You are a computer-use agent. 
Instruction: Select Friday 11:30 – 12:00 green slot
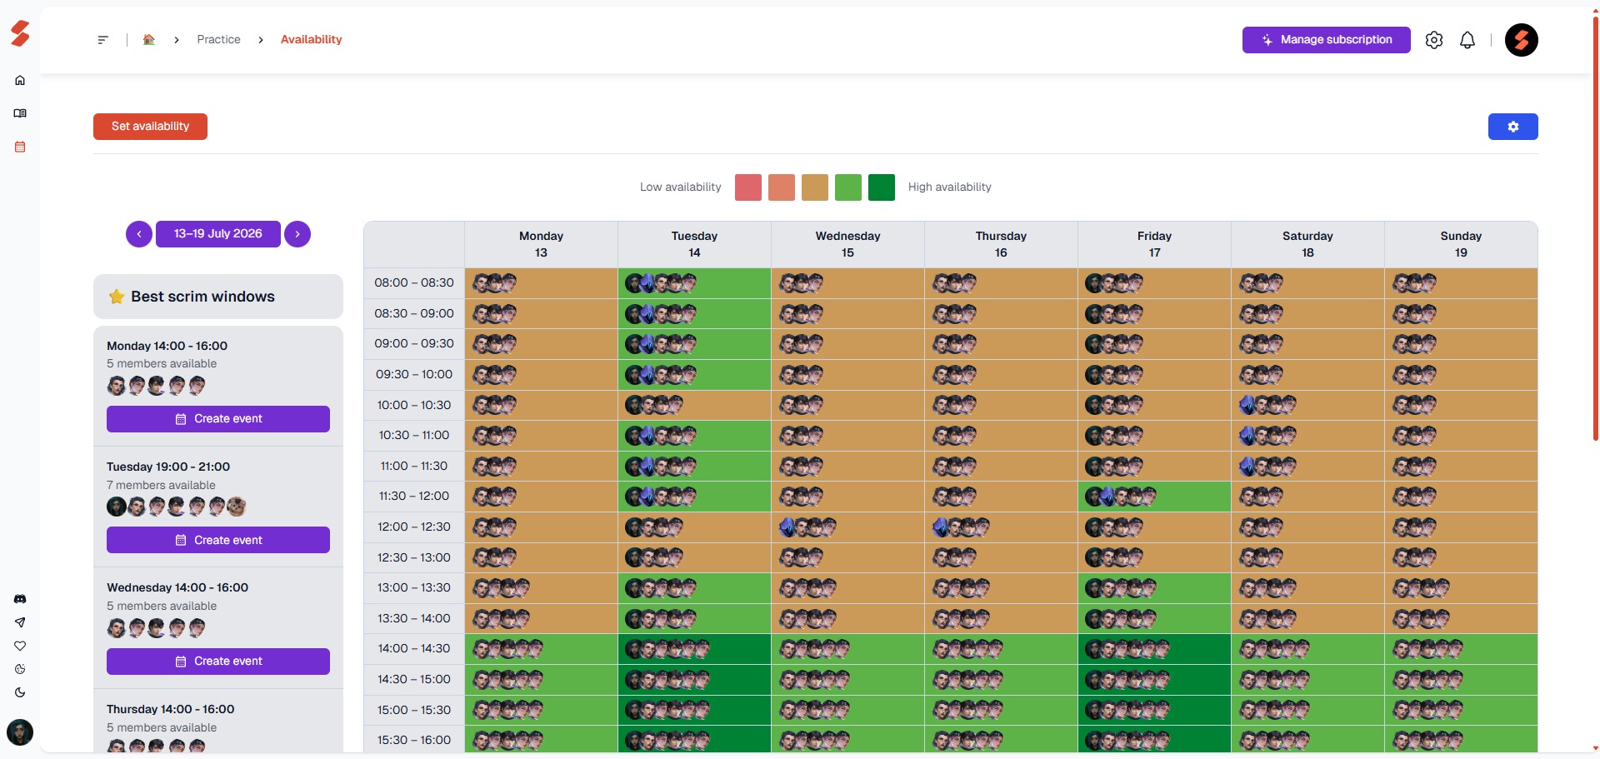1154,497
